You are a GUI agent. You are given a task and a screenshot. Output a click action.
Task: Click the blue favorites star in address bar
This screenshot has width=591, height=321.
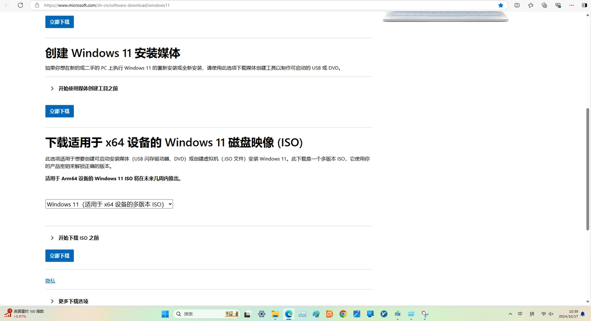pos(501,5)
